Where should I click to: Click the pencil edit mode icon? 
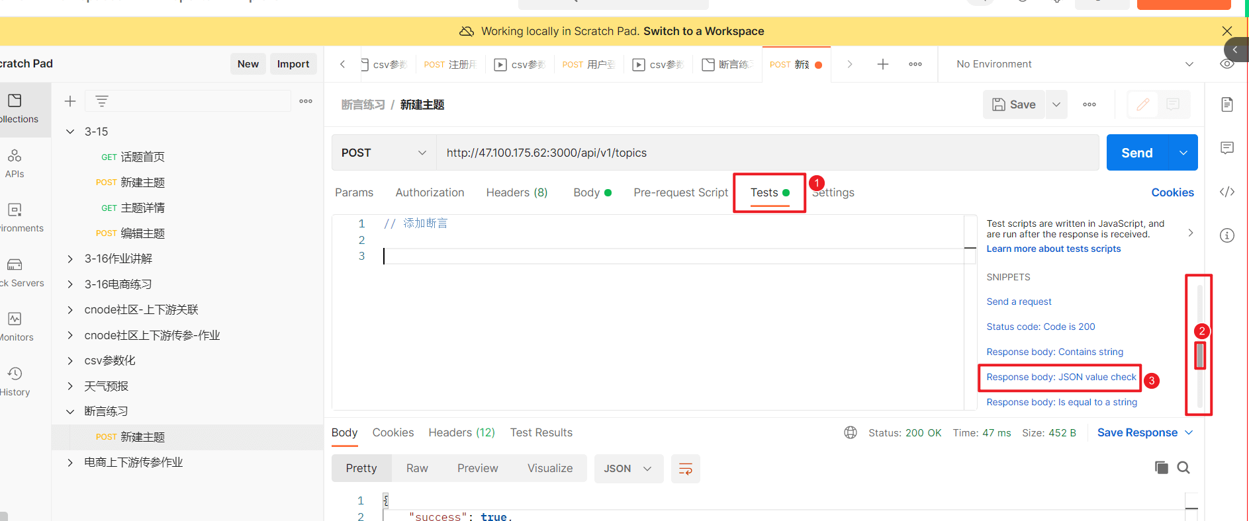coord(1142,104)
